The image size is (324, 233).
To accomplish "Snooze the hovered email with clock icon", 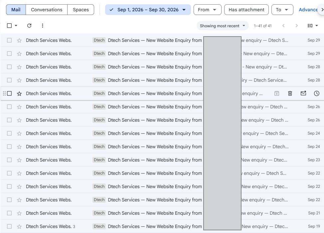I will (317, 93).
